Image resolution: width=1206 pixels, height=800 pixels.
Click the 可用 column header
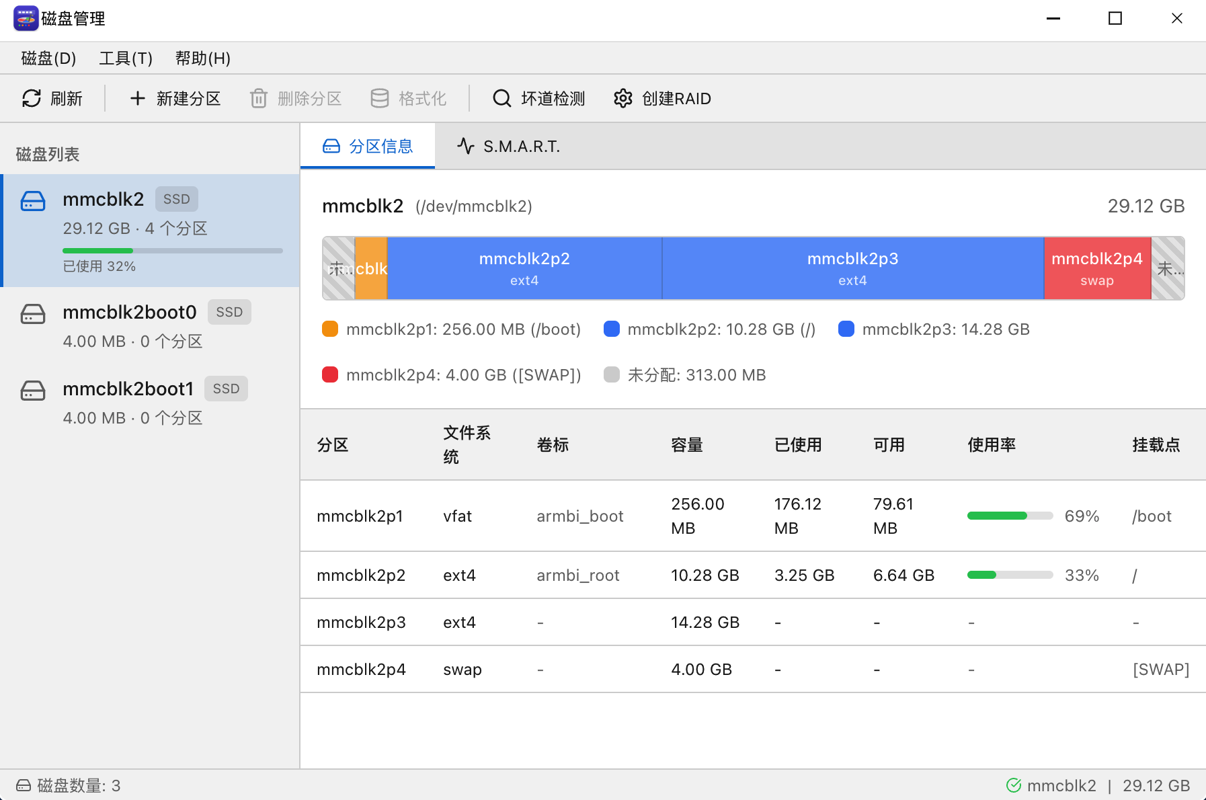889,445
